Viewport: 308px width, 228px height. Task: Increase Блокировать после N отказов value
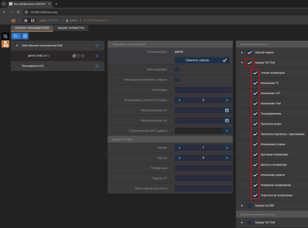click(227, 100)
